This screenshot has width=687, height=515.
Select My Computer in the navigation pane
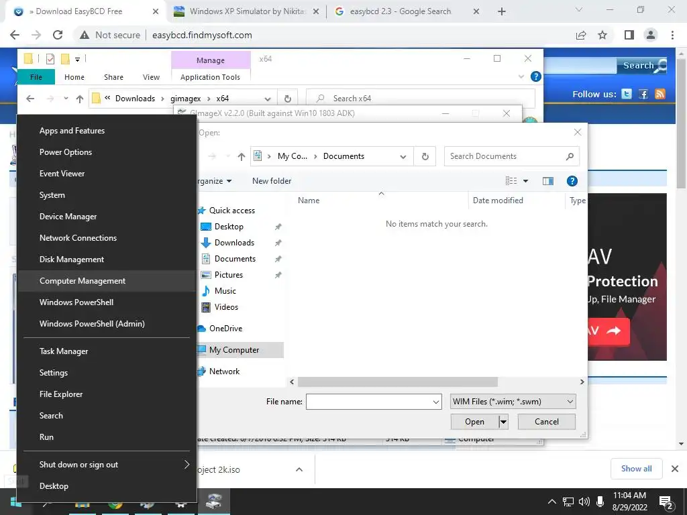pos(234,350)
